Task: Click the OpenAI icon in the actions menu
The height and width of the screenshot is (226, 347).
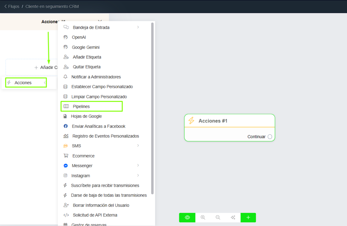Action: (x=66, y=37)
